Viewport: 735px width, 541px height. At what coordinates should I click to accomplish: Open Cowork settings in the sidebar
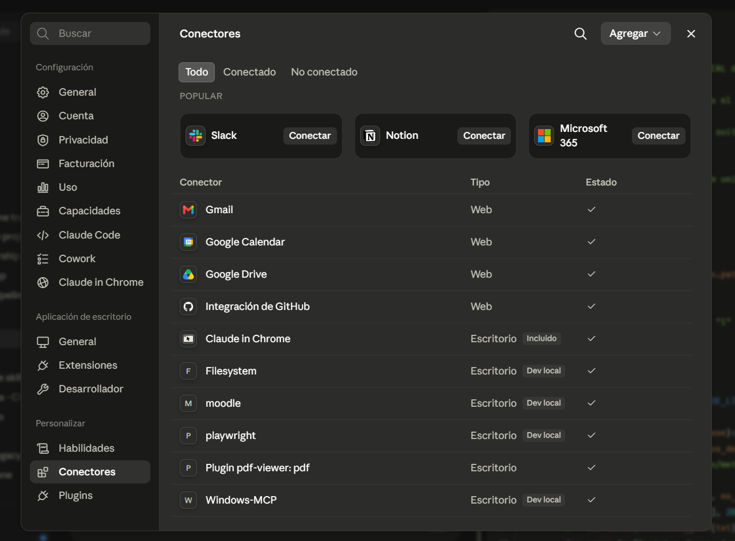(x=90, y=259)
